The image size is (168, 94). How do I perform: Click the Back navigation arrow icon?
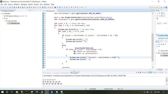click(80, 7)
